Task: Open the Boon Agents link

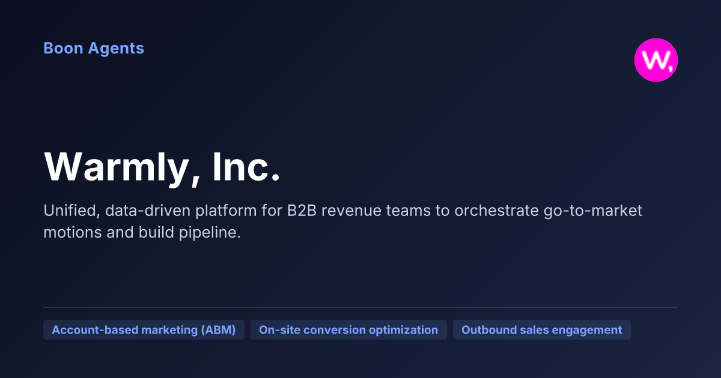Action: pos(94,49)
